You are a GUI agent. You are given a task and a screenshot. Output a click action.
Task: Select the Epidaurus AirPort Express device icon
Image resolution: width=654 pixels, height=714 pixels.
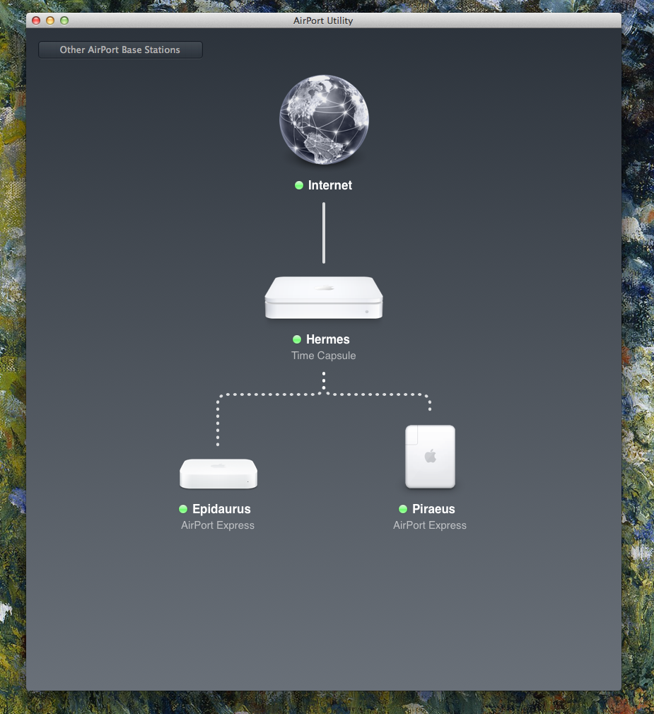pyautogui.click(x=218, y=474)
